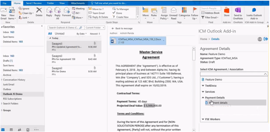Switch to the View ribbon tab

pyautogui.click(x=62, y=3)
